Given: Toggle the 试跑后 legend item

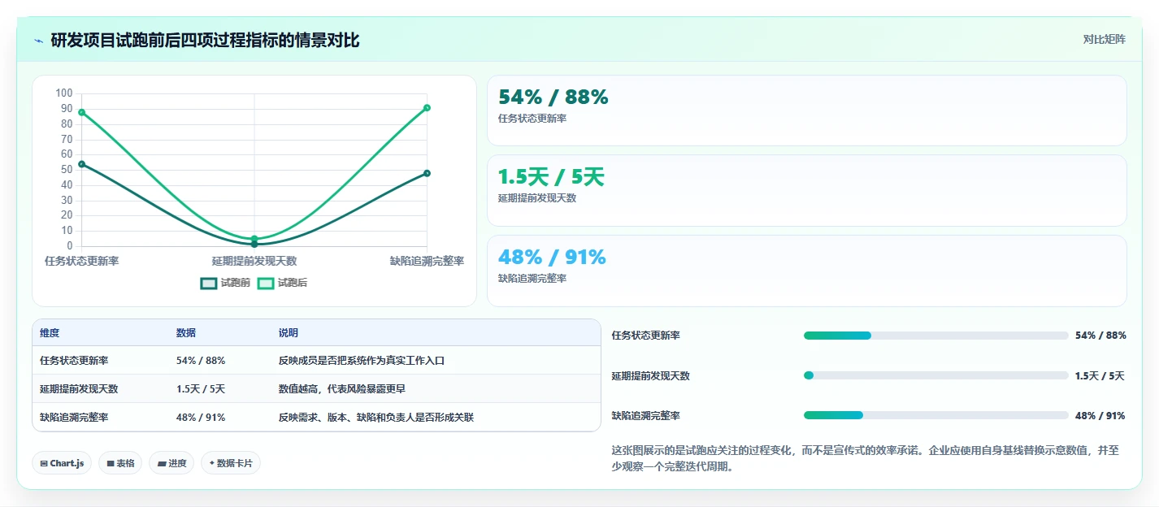Looking at the screenshot, I should tap(282, 283).
